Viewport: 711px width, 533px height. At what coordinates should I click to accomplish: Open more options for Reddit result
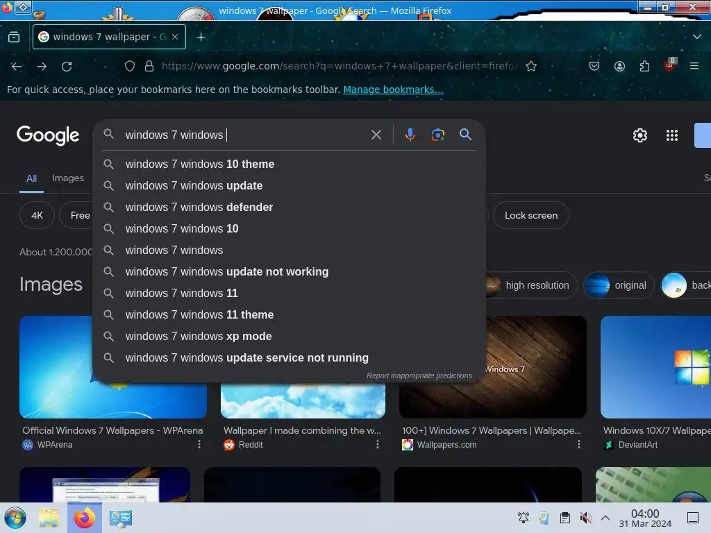point(377,445)
